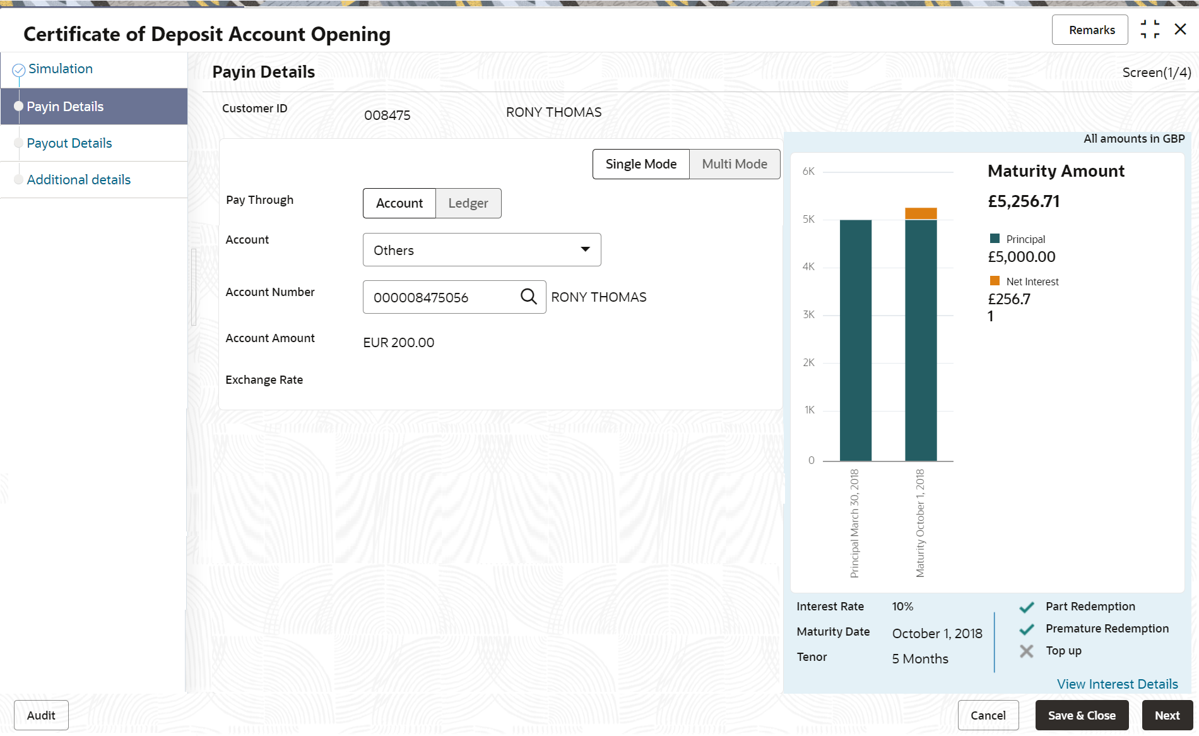Click the Top up label
Screen dimensions: 1199x736
[1063, 651]
